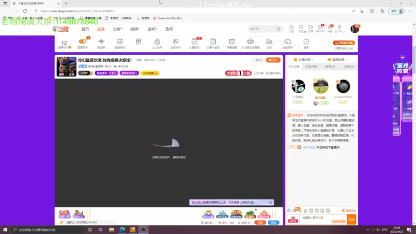Open the Windows Start menu
This screenshot has height=234, width=416.
(x=5, y=229)
